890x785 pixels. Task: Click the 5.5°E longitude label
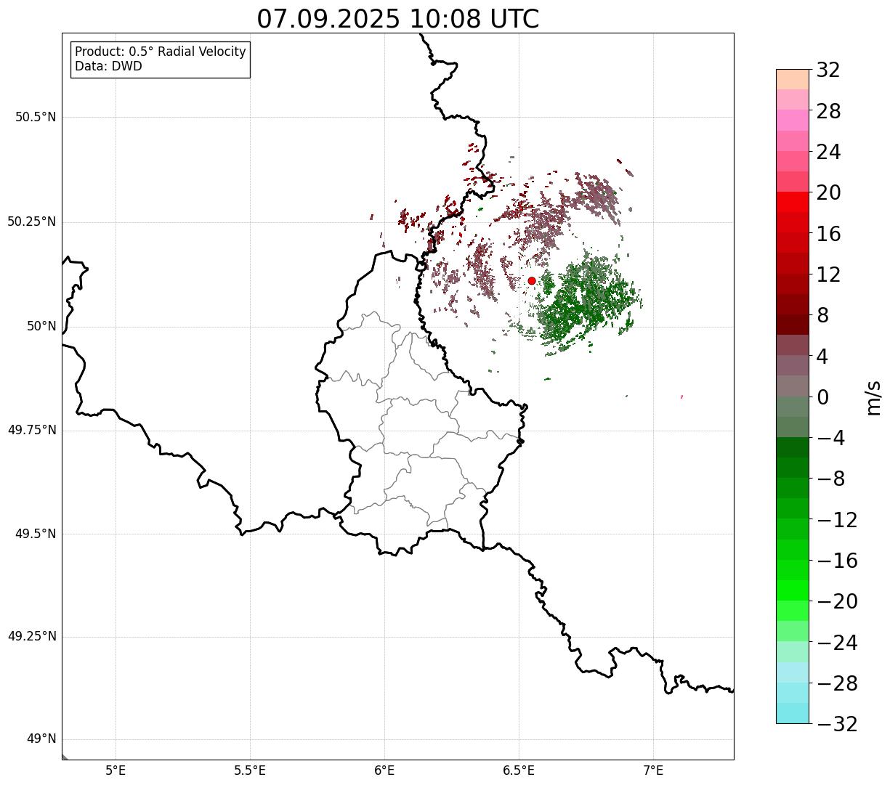[250, 770]
